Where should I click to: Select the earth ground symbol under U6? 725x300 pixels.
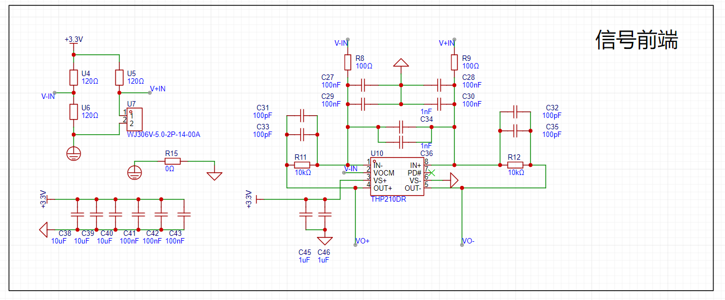[74, 153]
